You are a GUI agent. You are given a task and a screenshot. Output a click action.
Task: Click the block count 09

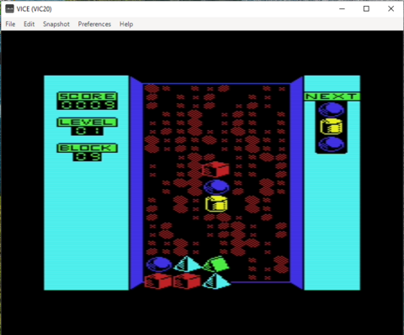pyautogui.click(x=88, y=157)
